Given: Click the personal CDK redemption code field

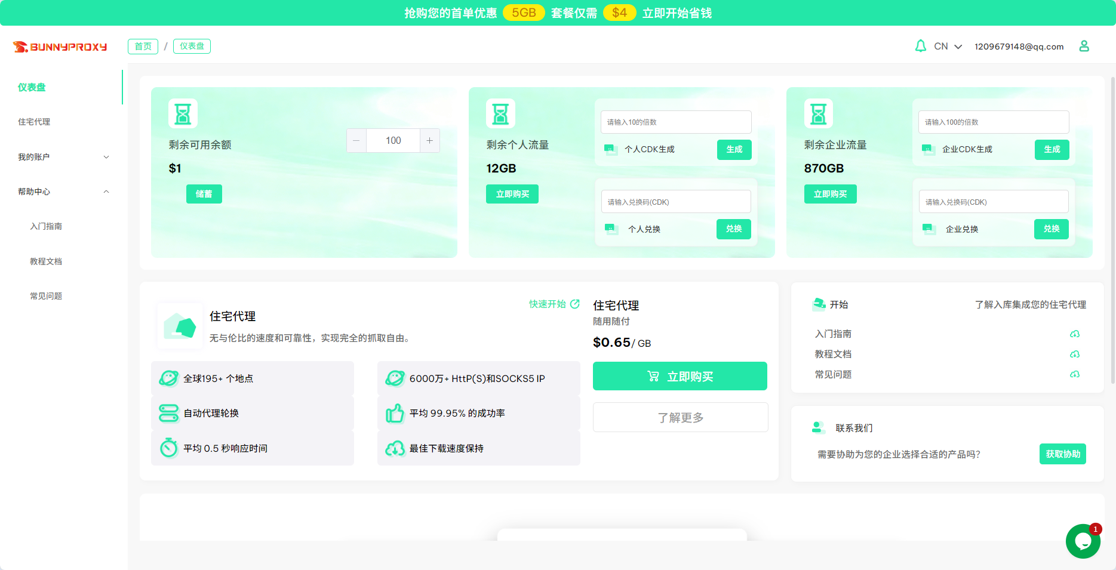Looking at the screenshot, I should pos(675,202).
